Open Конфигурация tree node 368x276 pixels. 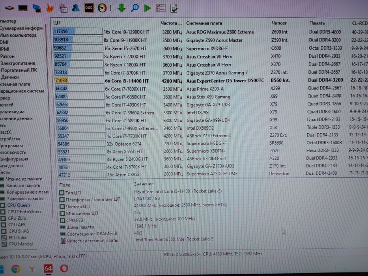[14, 159]
